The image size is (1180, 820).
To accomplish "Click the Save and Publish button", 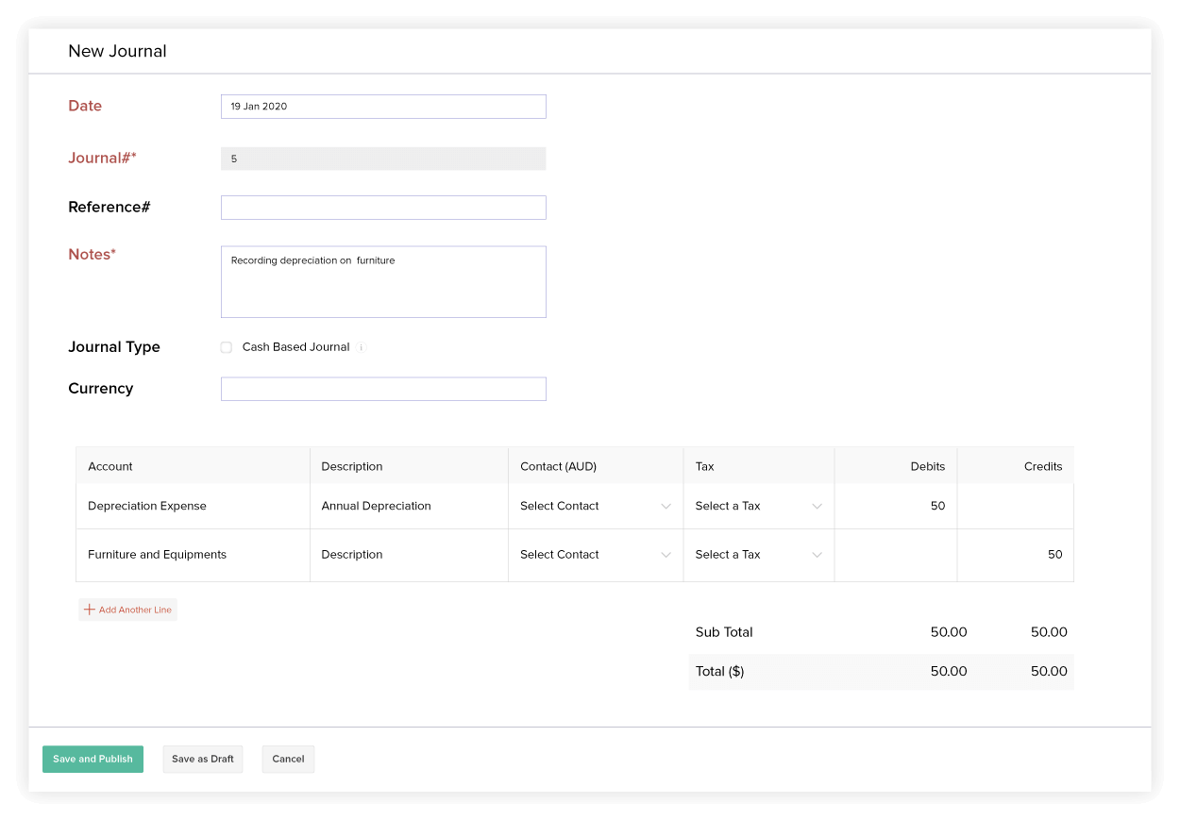I will pyautogui.click(x=93, y=759).
